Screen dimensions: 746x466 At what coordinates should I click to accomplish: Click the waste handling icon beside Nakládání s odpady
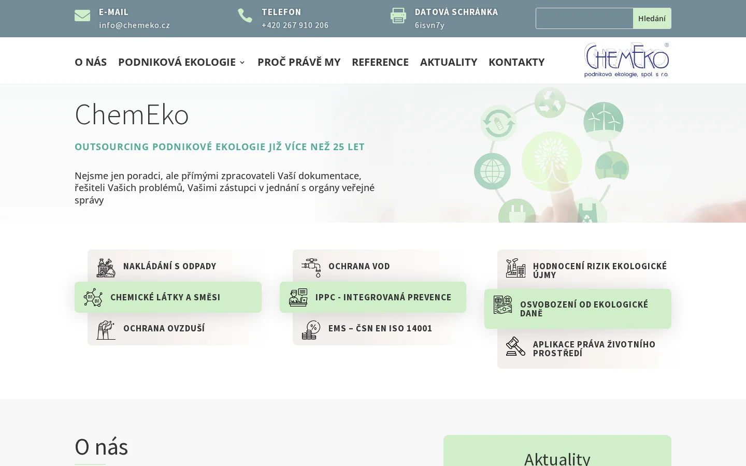(x=106, y=268)
